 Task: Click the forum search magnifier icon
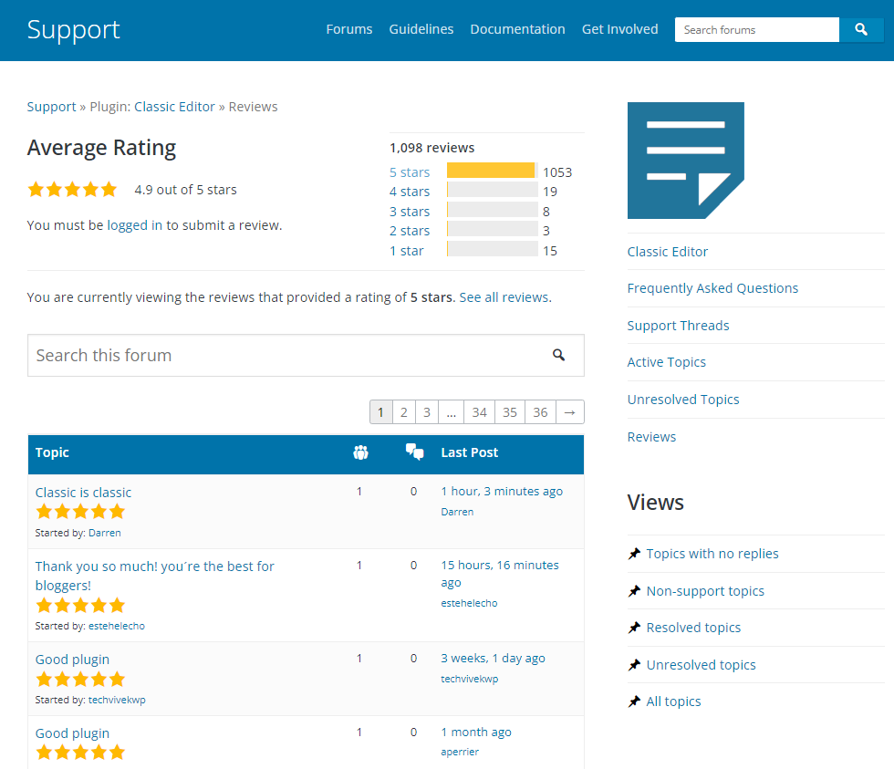coord(558,355)
